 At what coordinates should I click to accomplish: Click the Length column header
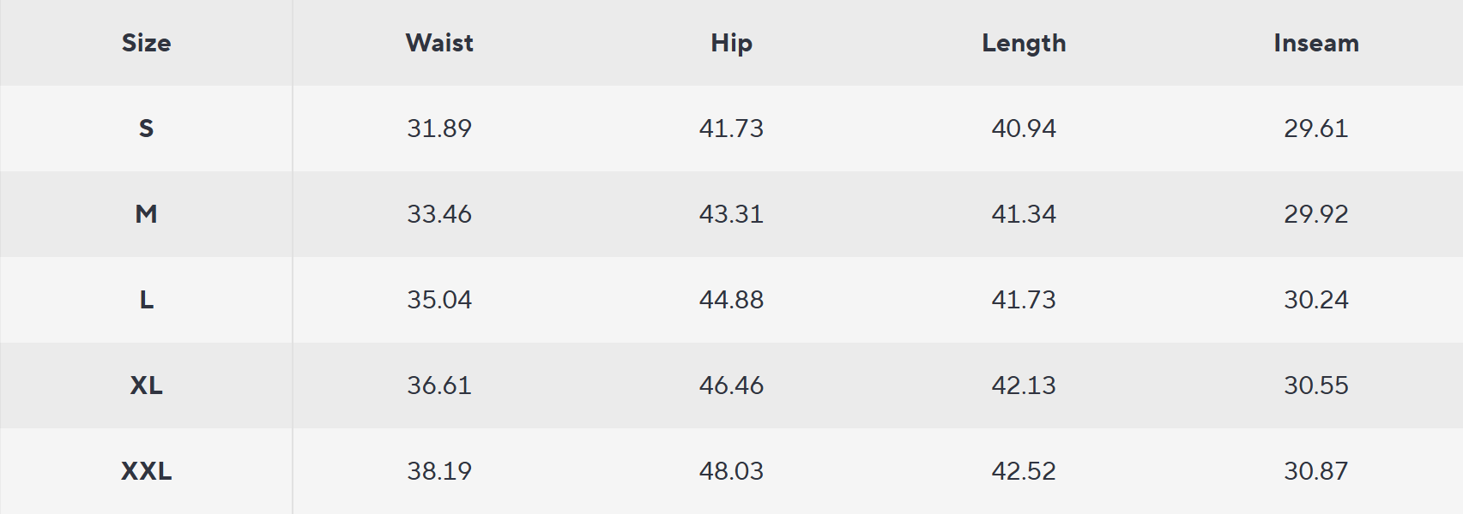tap(1024, 43)
